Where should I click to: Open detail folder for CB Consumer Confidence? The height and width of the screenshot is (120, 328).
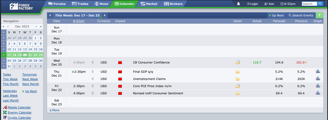pos(238,62)
